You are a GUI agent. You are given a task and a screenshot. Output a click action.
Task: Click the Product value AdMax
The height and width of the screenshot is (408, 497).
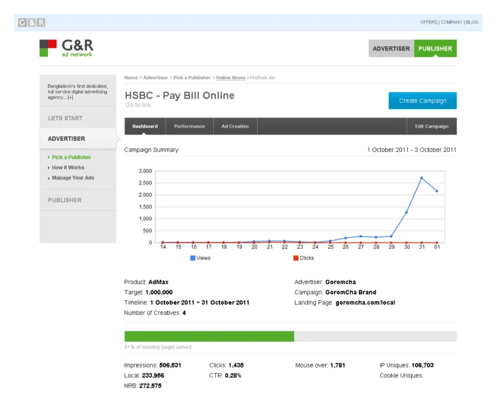click(x=158, y=282)
